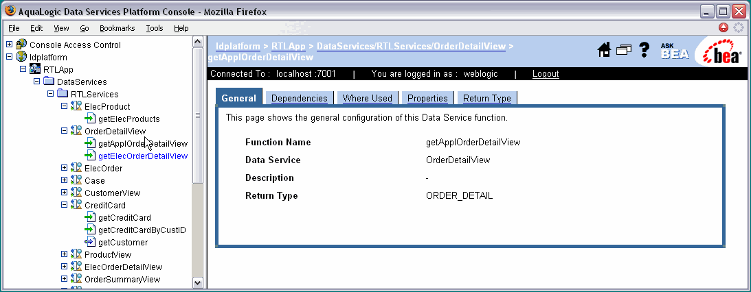Expand the CustomerView node

pyautogui.click(x=64, y=193)
